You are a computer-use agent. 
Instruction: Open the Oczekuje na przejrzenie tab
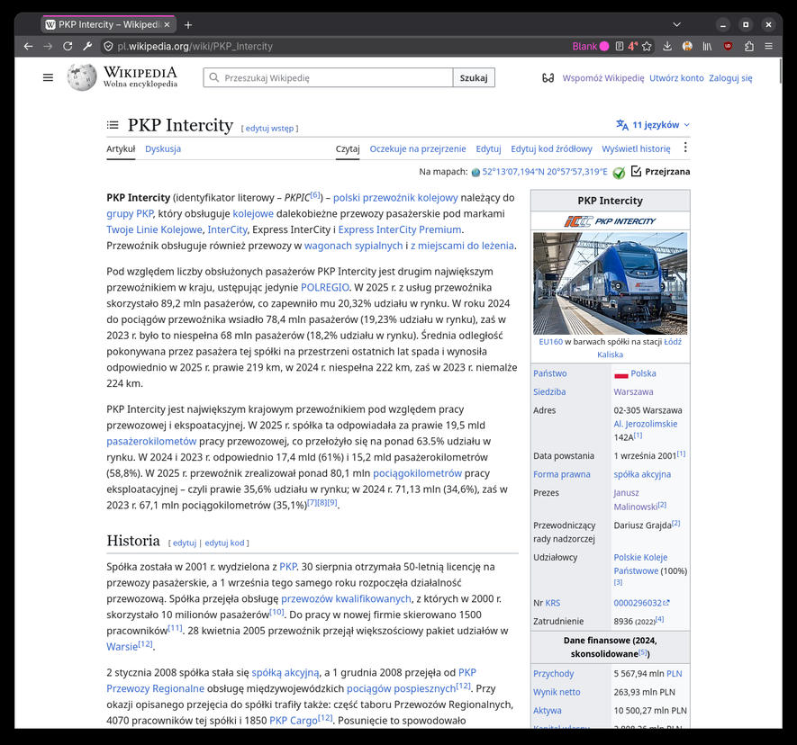point(418,148)
